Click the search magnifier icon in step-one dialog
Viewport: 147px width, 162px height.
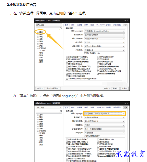coord(61,28)
